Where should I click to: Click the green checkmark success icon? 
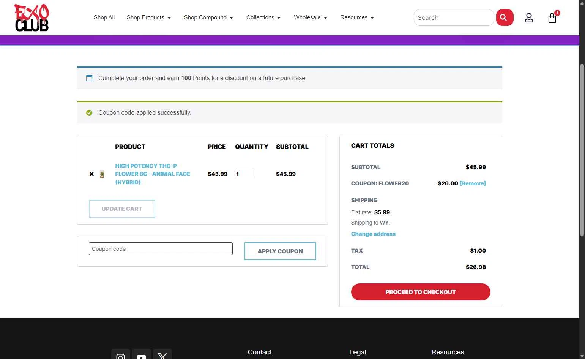(x=89, y=113)
